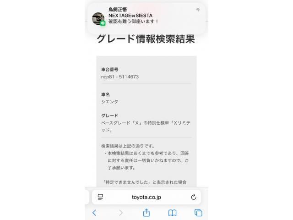Open the Safari share sheet icon
The width and height of the screenshot is (293, 220).
(x=146, y=213)
